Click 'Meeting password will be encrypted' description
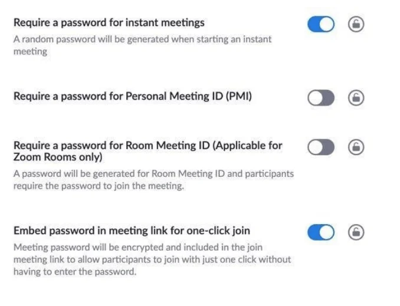Screen dimensions: 400x306 (x=137, y=247)
